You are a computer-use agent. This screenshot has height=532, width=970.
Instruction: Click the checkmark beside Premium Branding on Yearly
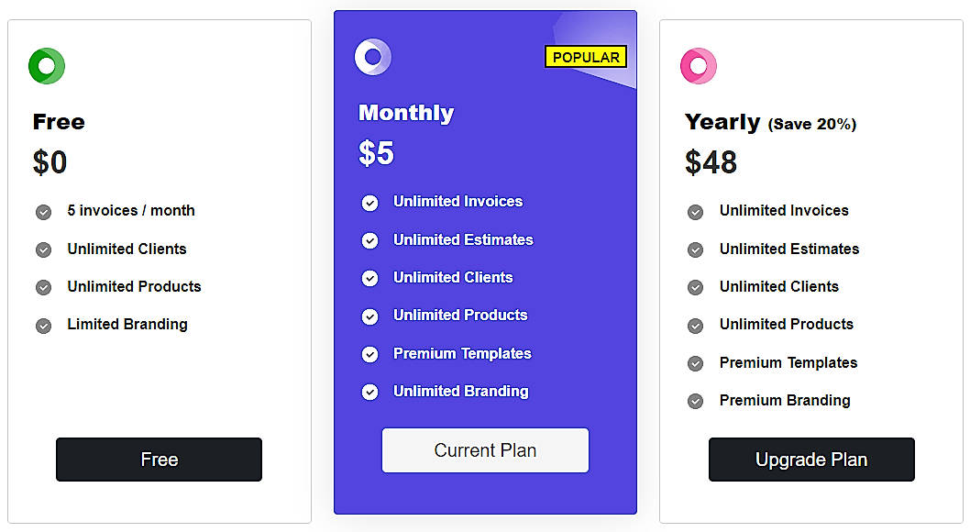(x=695, y=401)
